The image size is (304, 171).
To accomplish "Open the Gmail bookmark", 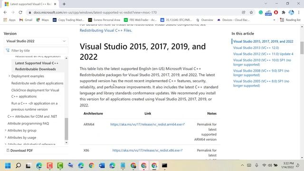I will pyautogui.click(x=26, y=20).
